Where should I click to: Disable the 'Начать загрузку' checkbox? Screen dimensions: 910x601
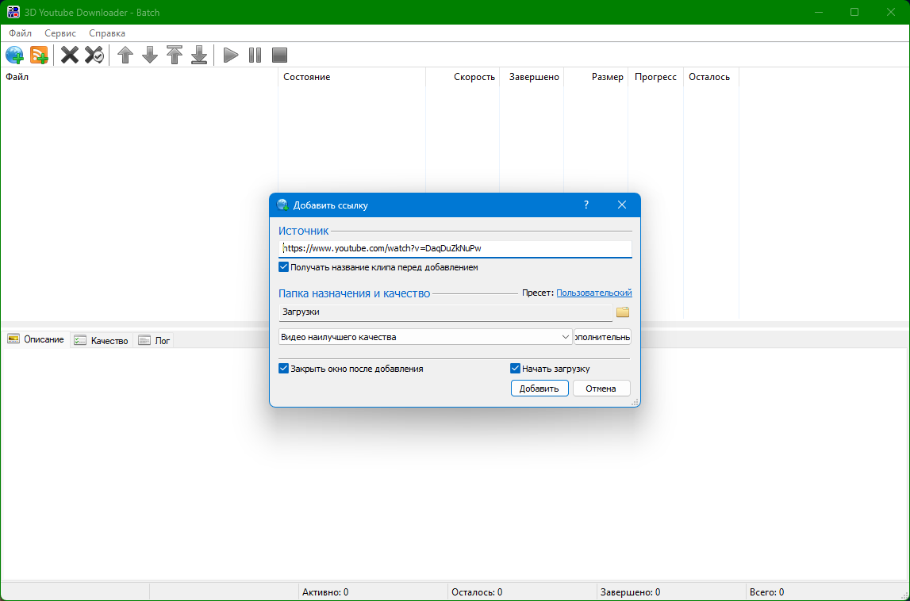[x=515, y=369]
